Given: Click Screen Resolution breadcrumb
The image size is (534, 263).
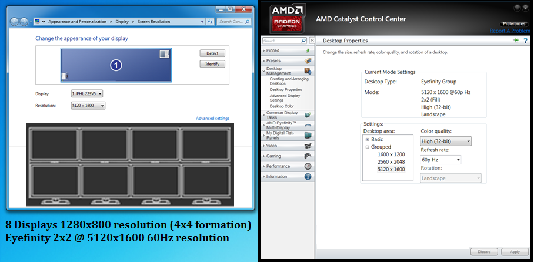Looking at the screenshot, I should 153,22.
